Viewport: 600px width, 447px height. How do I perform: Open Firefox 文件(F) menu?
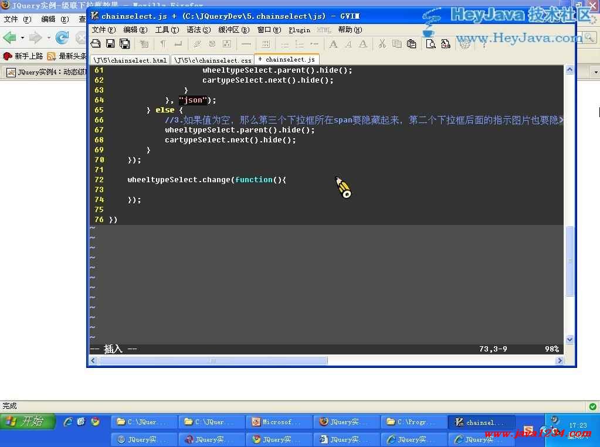click(17, 19)
